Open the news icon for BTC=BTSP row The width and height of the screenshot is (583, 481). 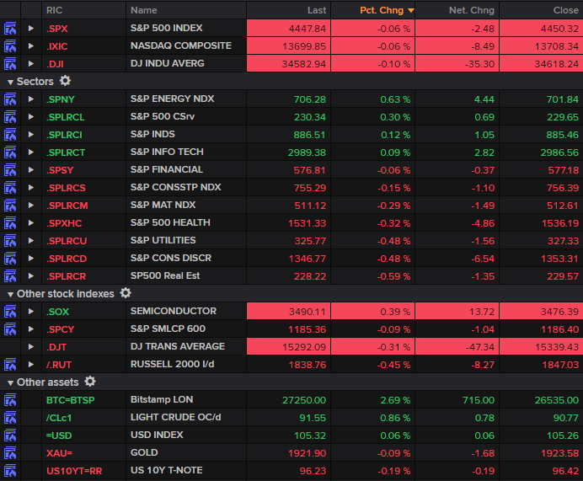pos(10,400)
